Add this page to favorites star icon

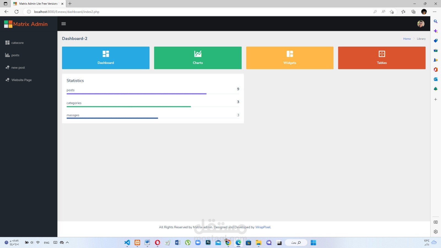coord(392,12)
